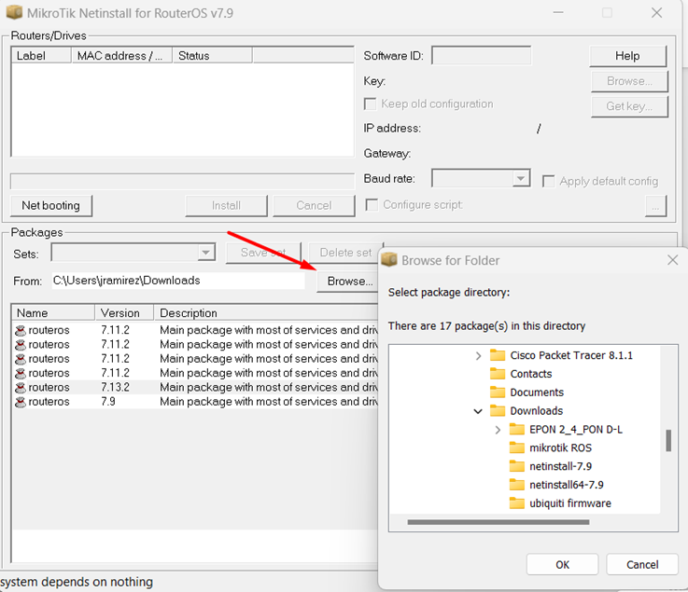The height and width of the screenshot is (592, 688).
Task: Click the routeros 7.9 package icon
Action: [x=20, y=402]
